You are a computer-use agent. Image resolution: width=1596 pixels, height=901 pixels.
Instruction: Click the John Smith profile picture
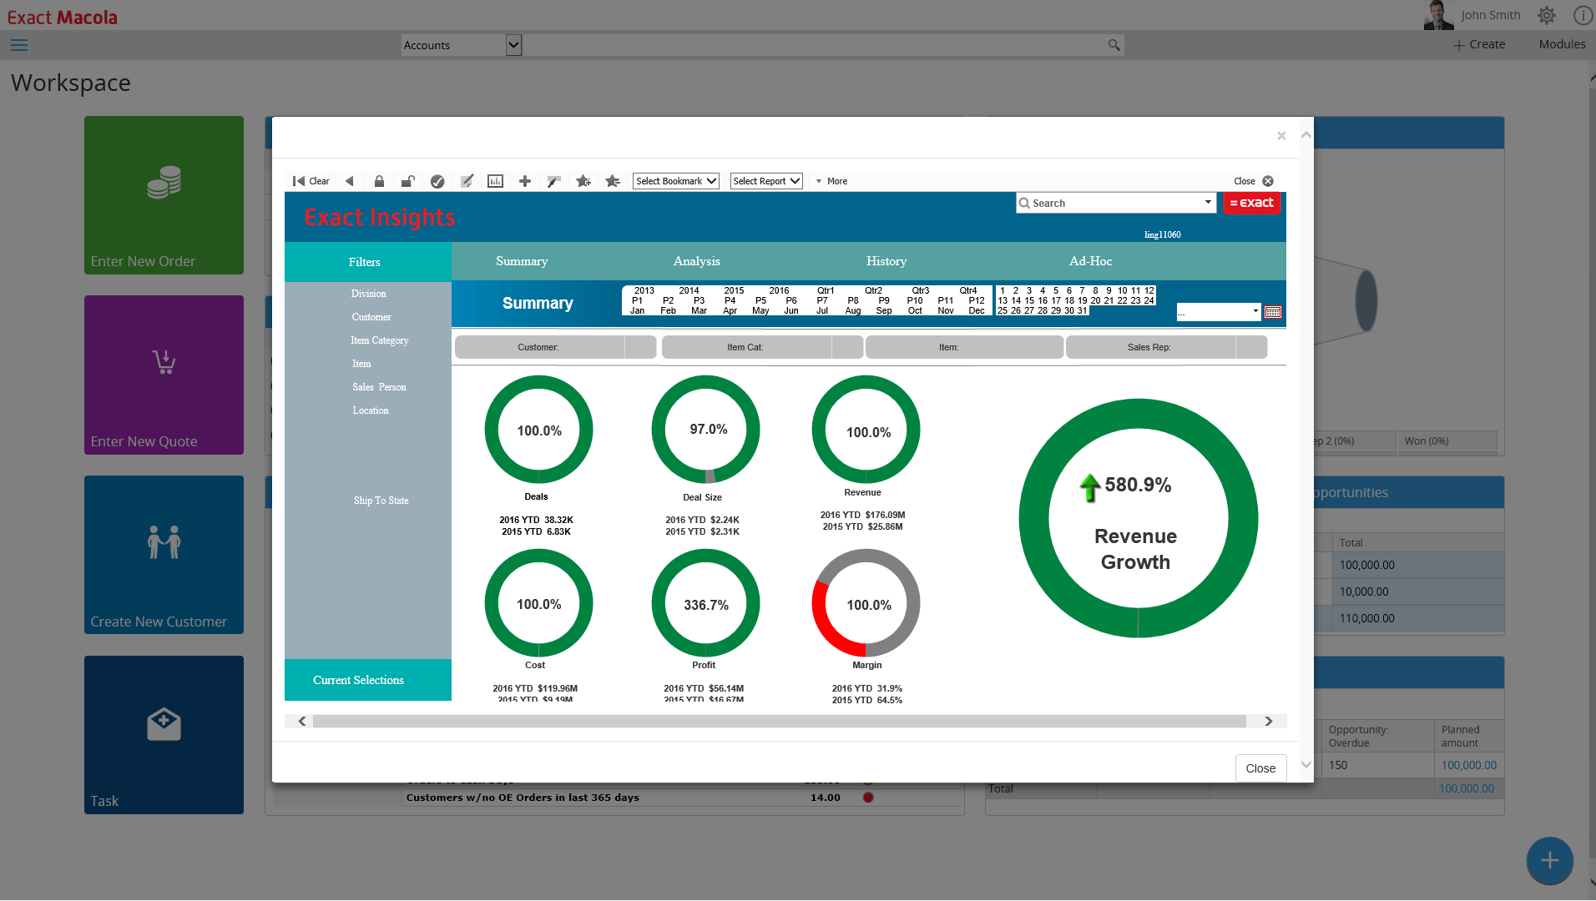1439,15
